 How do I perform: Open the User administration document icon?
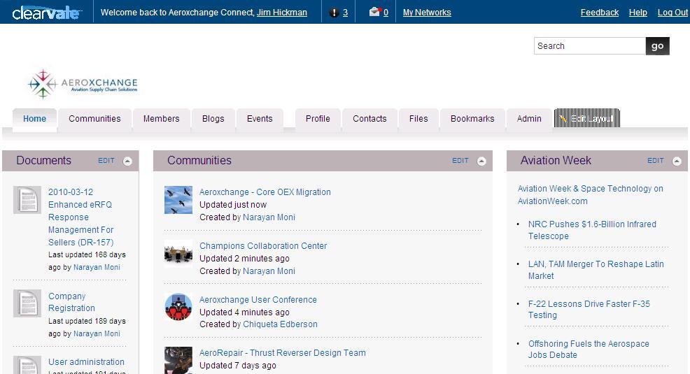(27, 365)
